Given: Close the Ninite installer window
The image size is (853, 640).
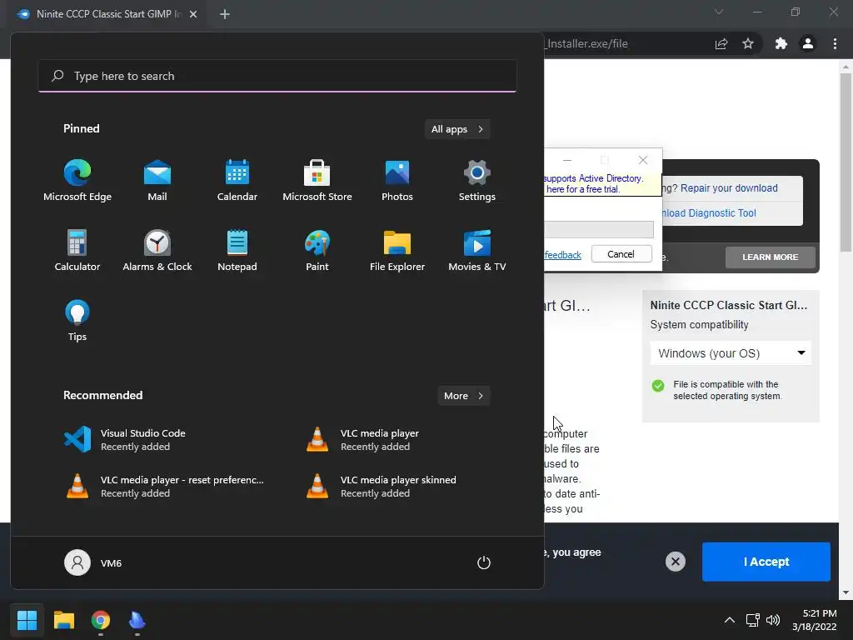Looking at the screenshot, I should pyautogui.click(x=643, y=160).
